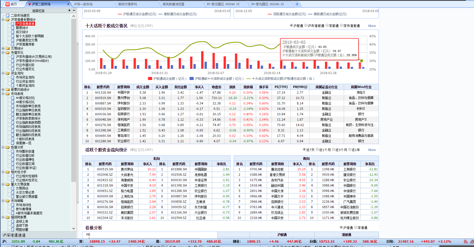Click the sidebar scrollbar down arrow
This screenshot has height=247, width=474.
click(x=73, y=228)
